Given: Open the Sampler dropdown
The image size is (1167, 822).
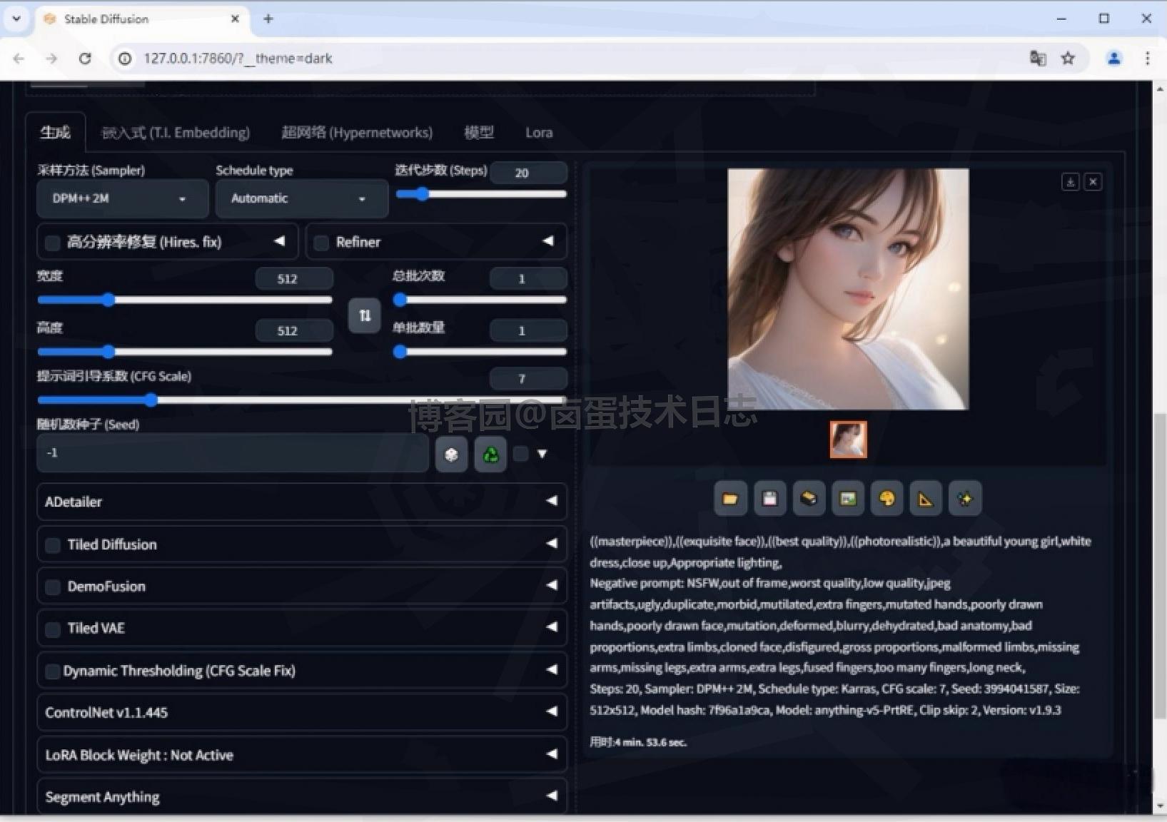Looking at the screenshot, I should 121,198.
